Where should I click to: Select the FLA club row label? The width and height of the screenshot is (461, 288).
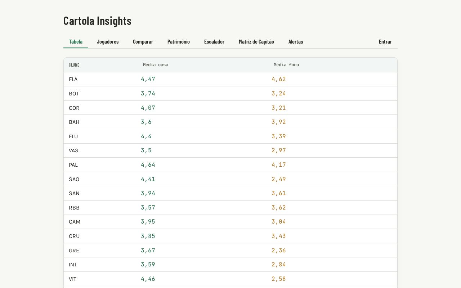click(73, 79)
